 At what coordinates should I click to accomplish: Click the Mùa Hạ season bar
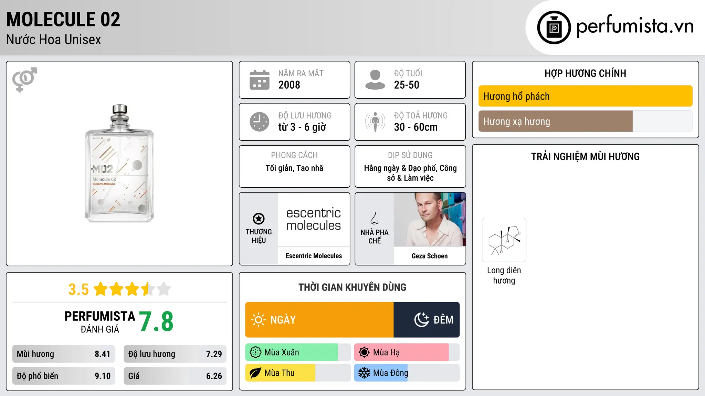407,352
